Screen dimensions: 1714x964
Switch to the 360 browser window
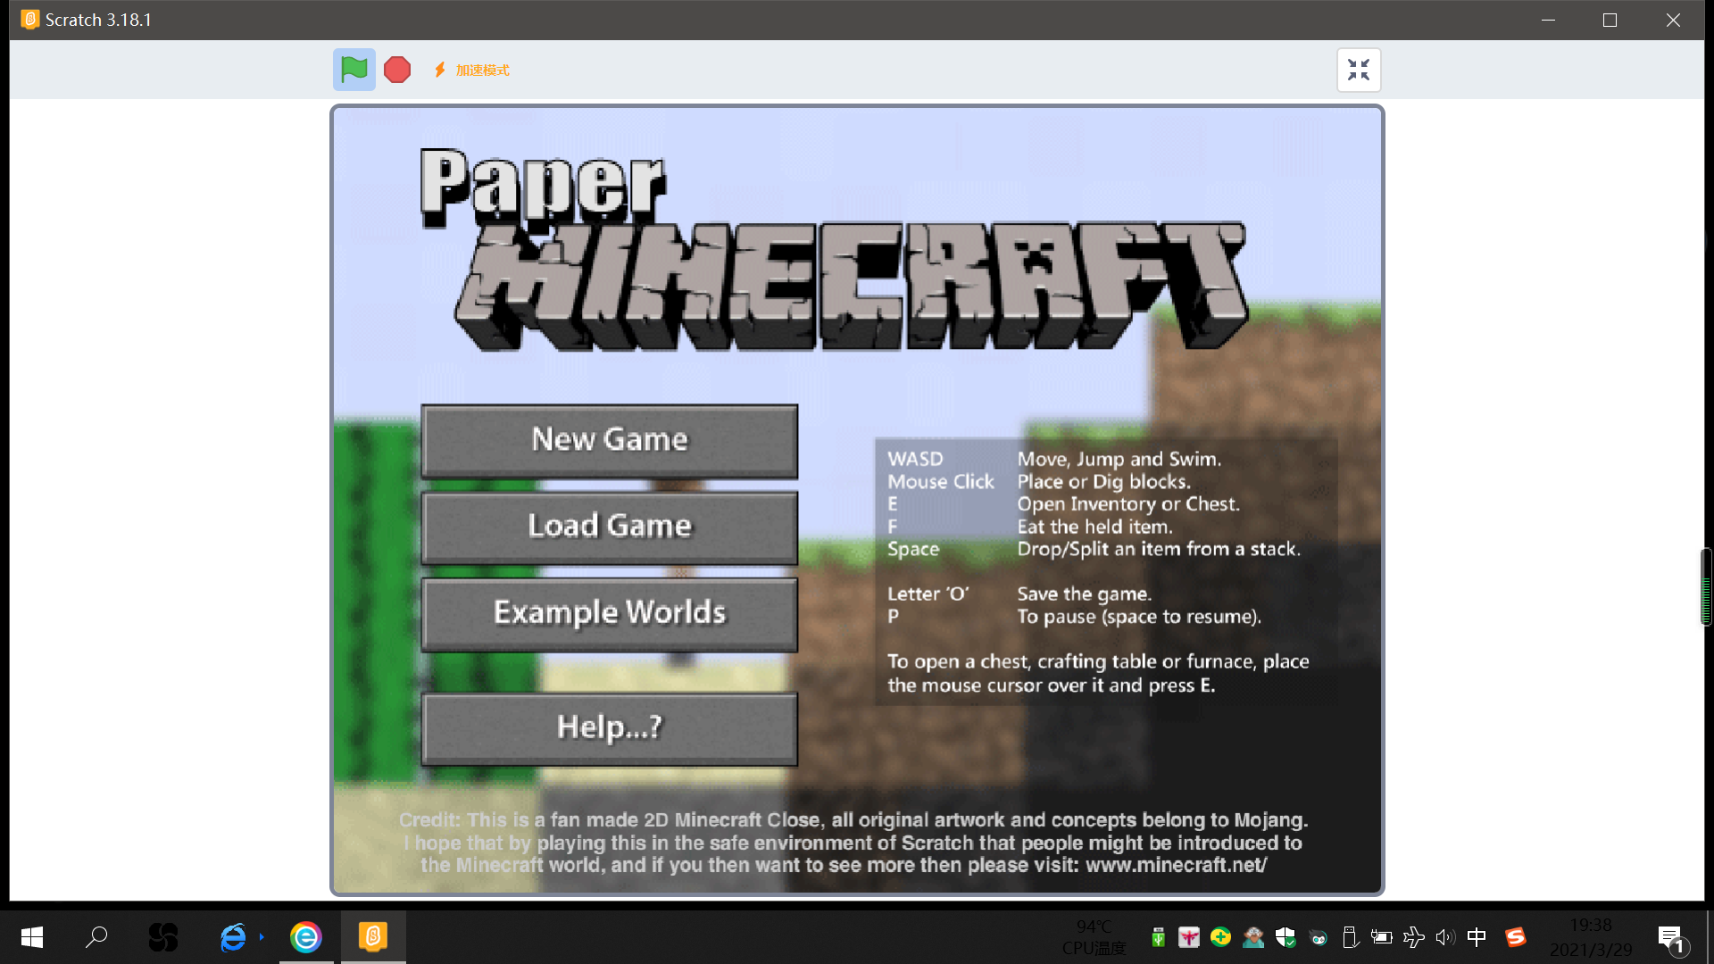pos(305,937)
